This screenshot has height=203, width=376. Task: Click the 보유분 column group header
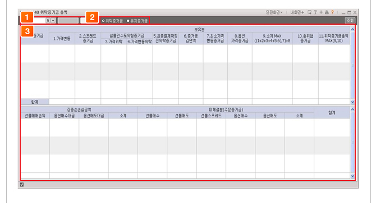(x=199, y=30)
